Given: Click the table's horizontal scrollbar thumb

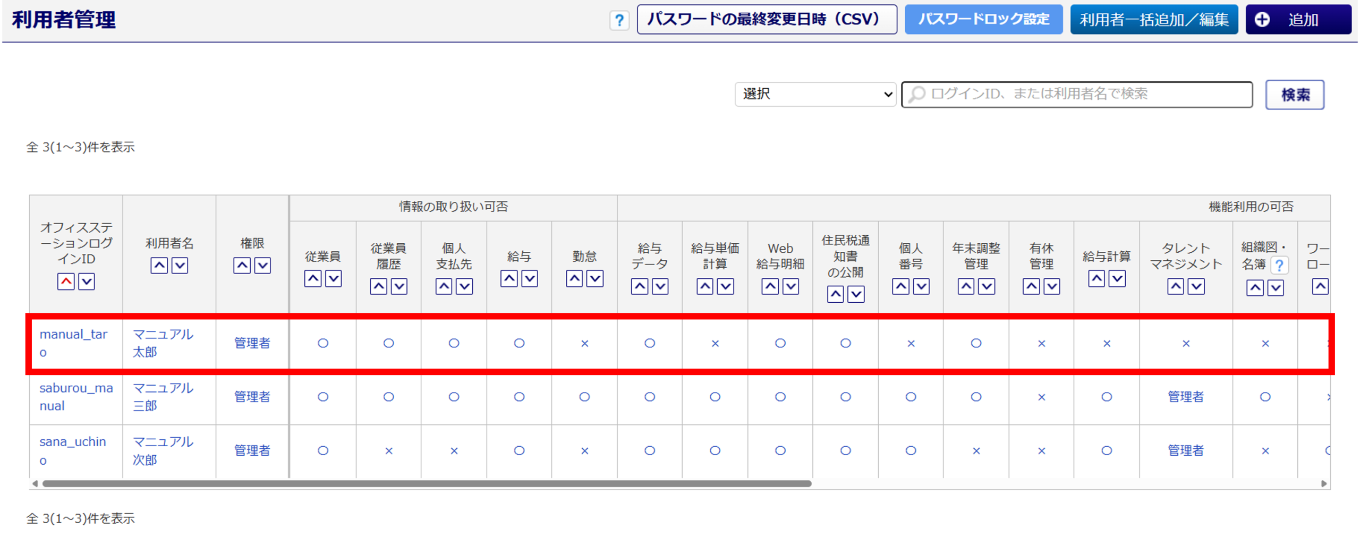Looking at the screenshot, I should pyautogui.click(x=426, y=483).
